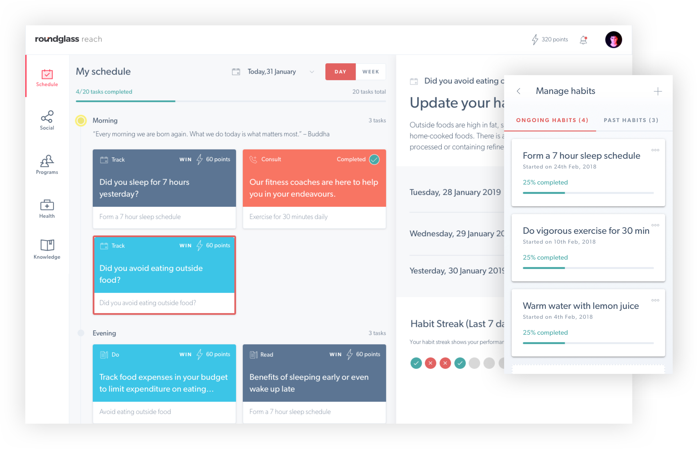Select 'Did you avoid eating outside food?' card
Screen dimensions: 698x449
coord(164,275)
